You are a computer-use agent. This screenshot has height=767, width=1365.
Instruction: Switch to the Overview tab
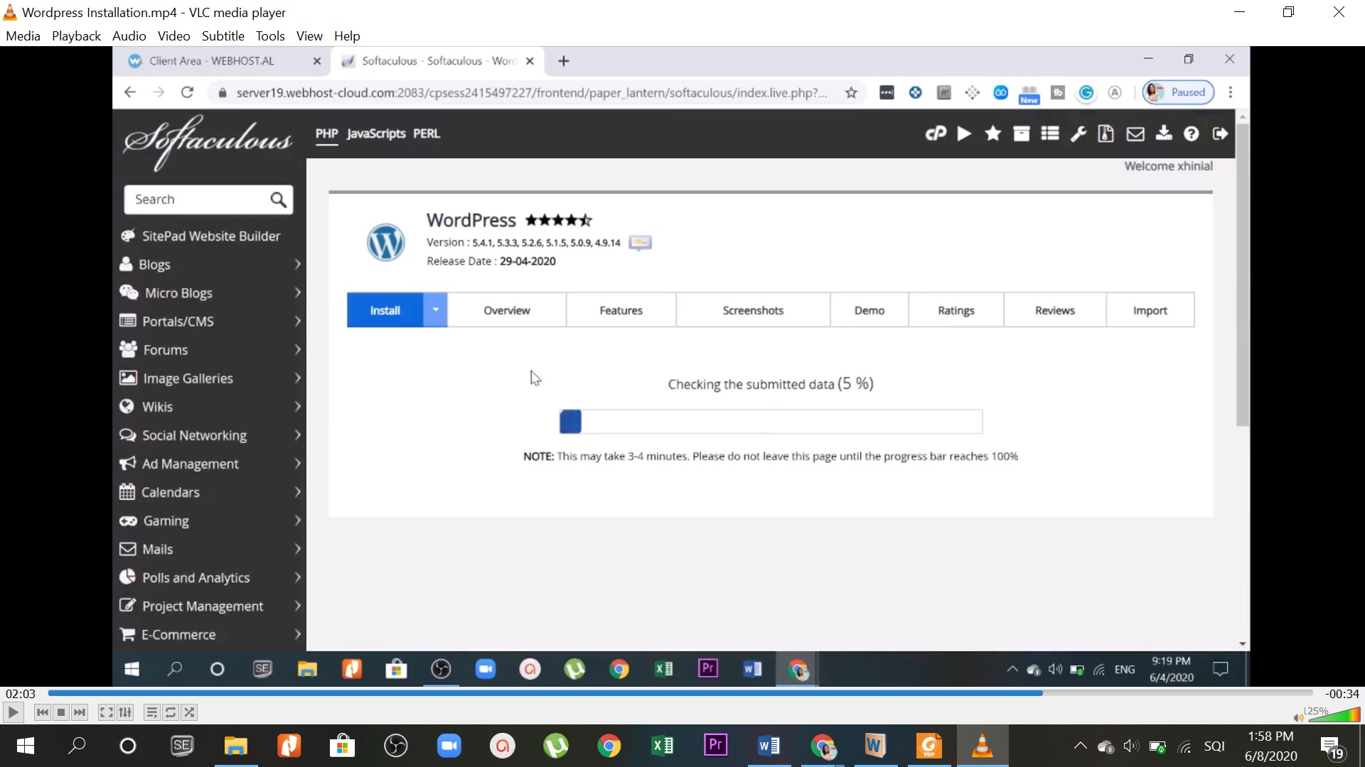(507, 310)
